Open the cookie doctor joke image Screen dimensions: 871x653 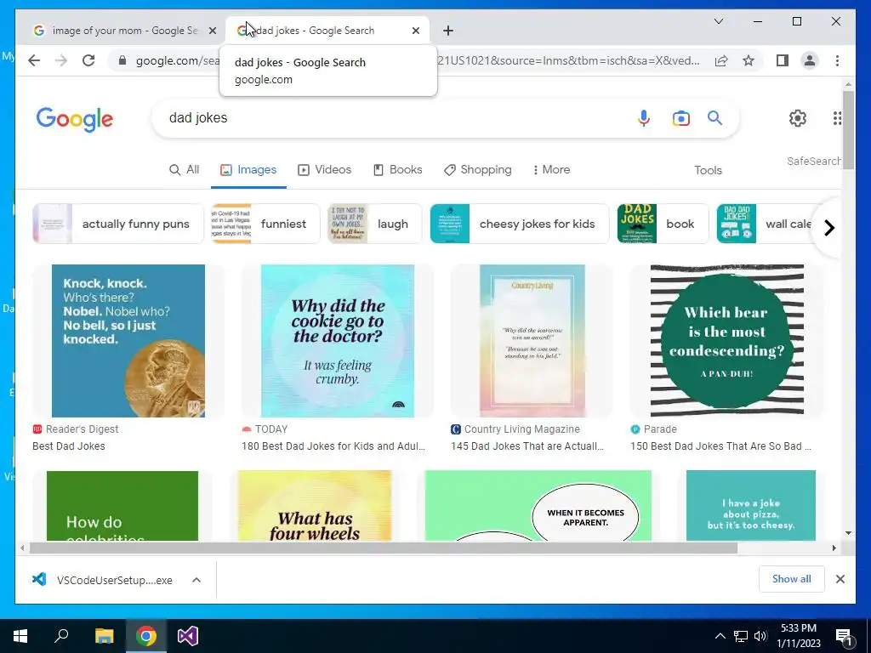coord(338,341)
